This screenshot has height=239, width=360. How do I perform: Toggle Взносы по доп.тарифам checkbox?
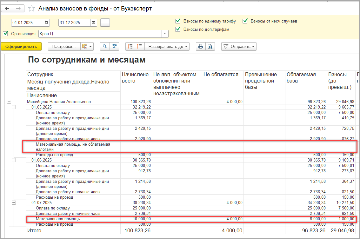click(x=178, y=29)
